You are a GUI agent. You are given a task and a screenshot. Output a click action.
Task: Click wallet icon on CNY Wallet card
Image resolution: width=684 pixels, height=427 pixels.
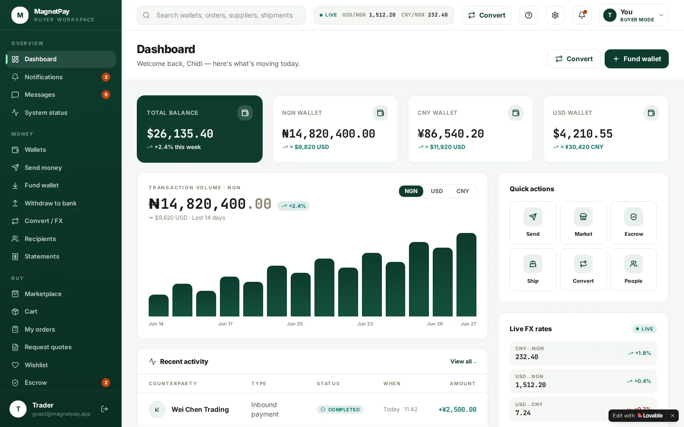[516, 113]
